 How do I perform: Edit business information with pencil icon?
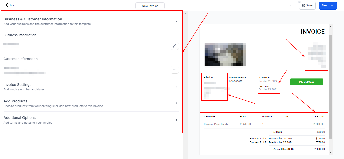(175, 46)
